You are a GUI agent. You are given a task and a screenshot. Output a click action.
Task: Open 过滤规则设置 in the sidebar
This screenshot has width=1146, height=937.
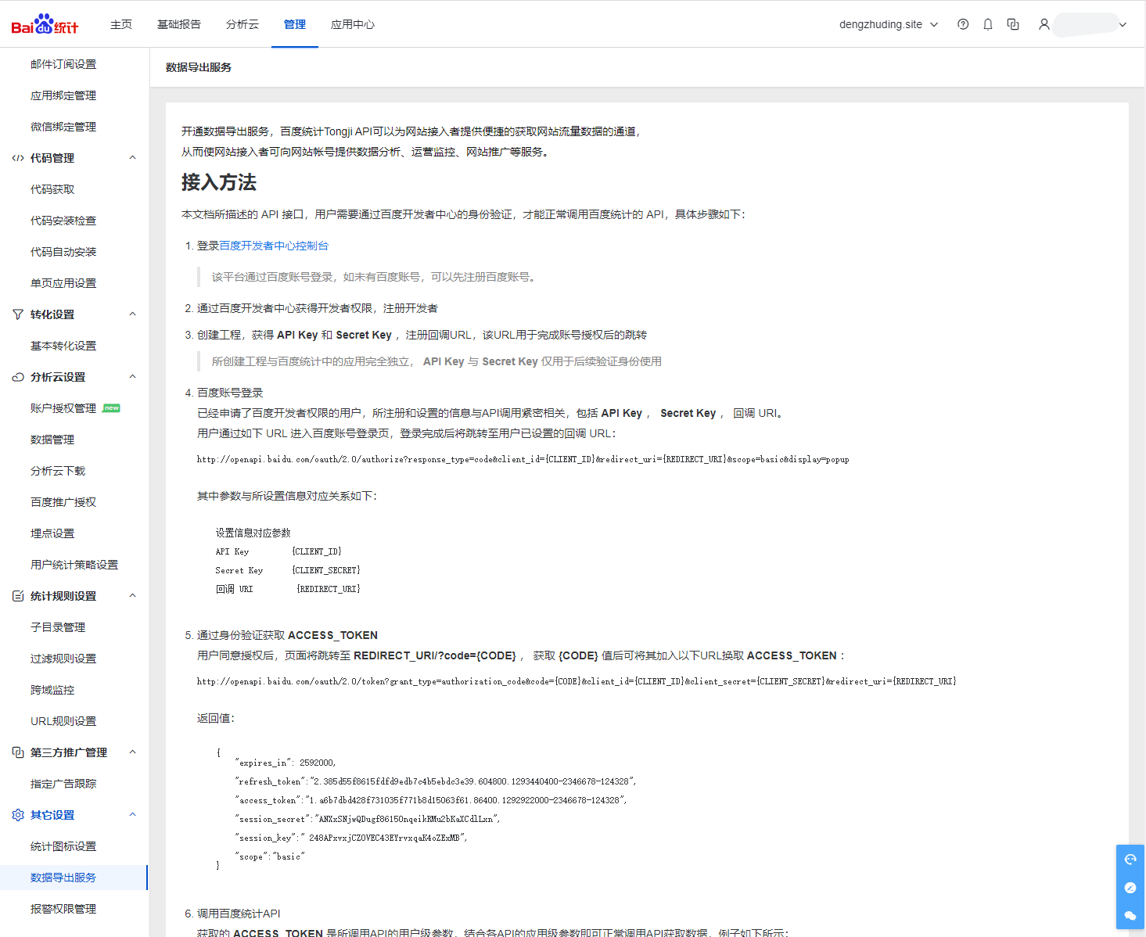(63, 659)
